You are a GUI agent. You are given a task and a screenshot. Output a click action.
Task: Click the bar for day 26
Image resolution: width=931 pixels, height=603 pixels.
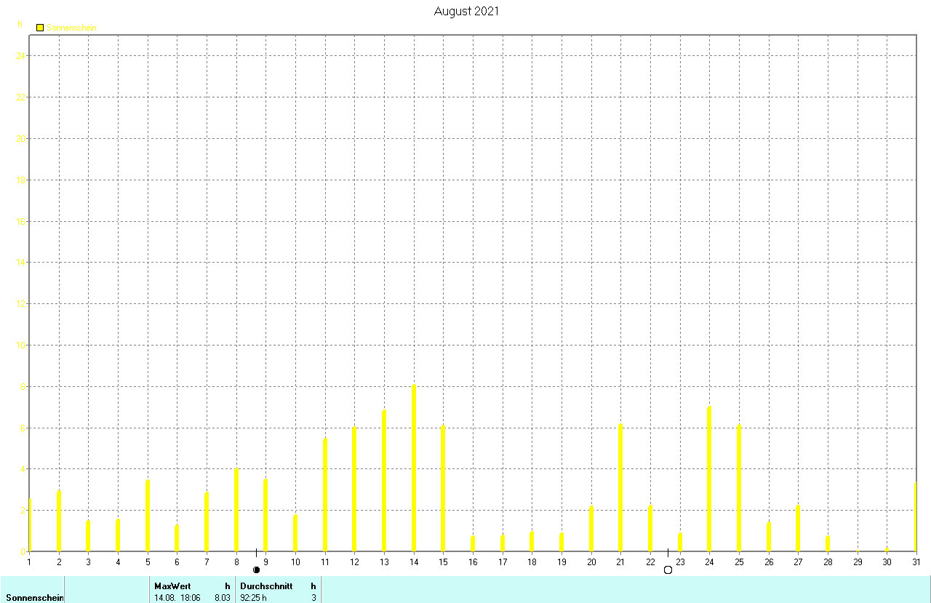point(769,537)
